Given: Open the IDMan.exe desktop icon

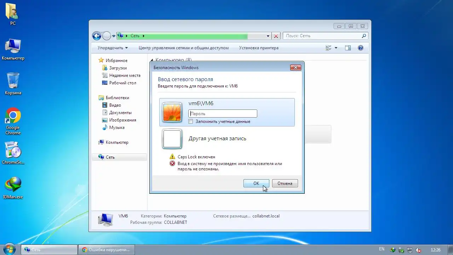Looking at the screenshot, I should [13, 188].
